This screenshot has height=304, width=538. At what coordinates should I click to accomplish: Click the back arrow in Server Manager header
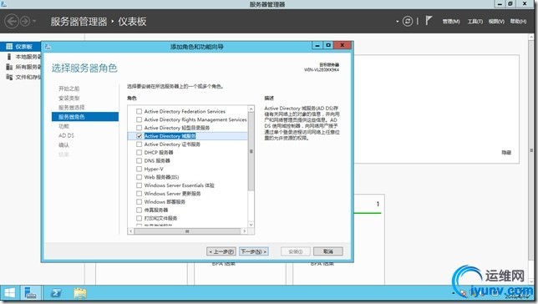[12, 21]
